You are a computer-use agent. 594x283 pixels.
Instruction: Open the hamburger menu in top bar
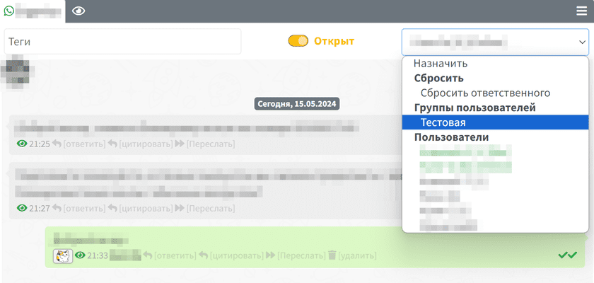click(581, 11)
